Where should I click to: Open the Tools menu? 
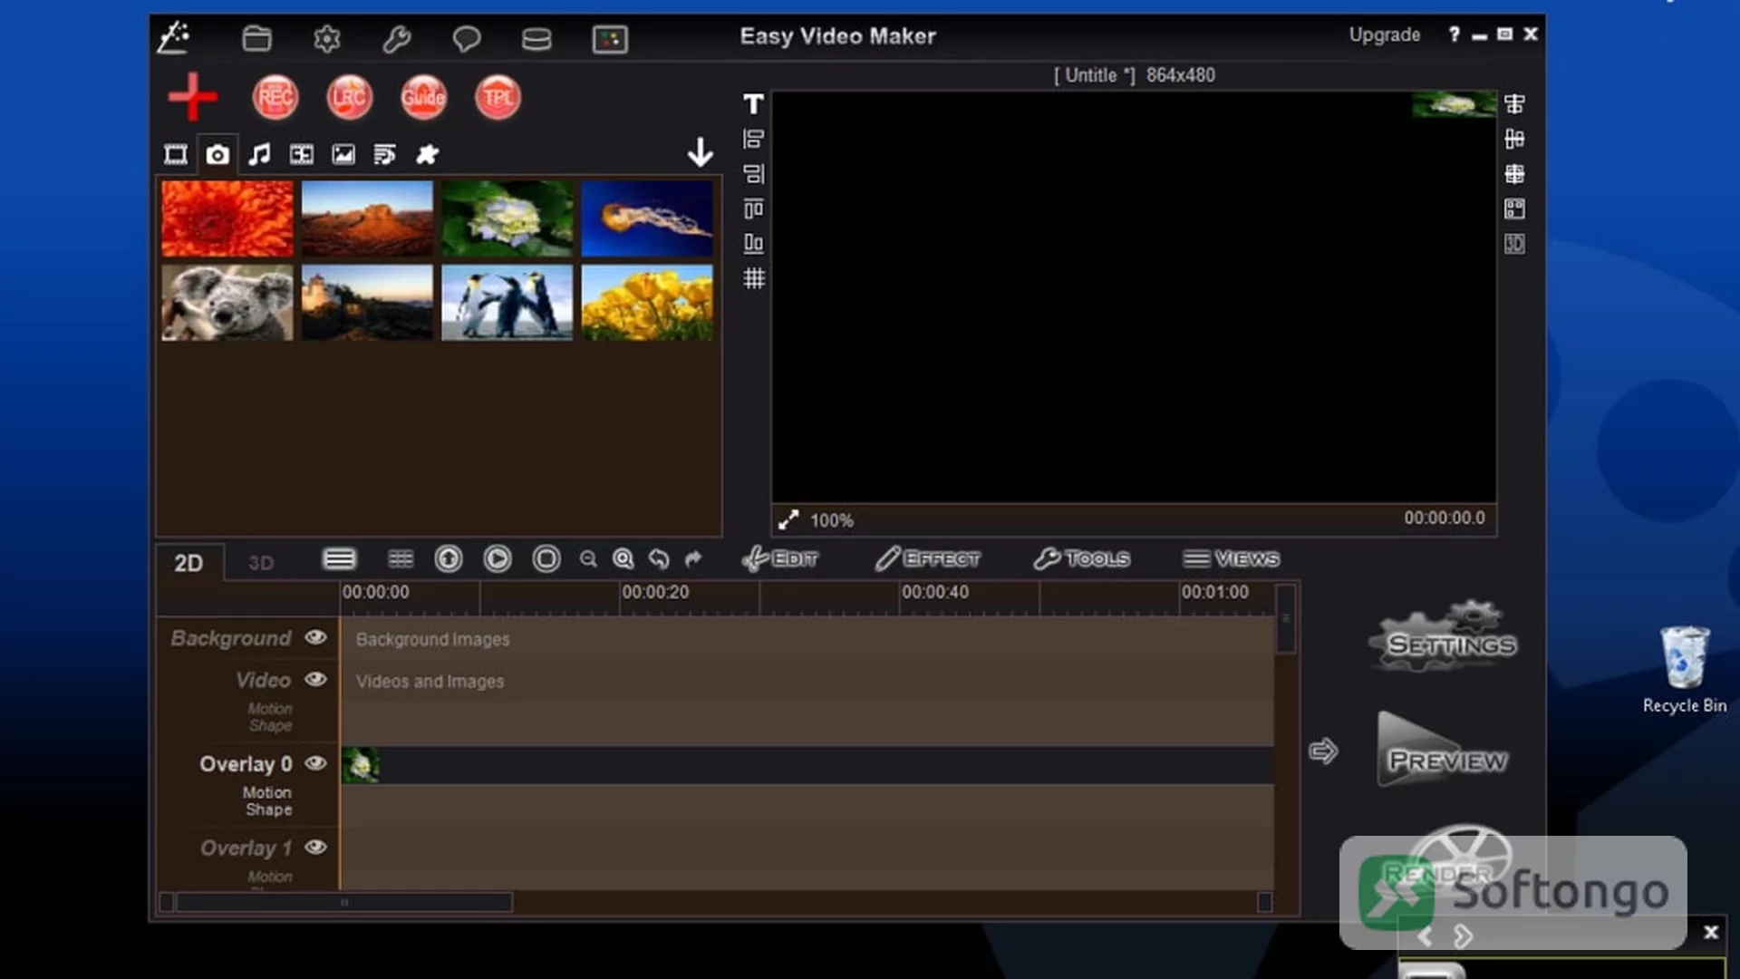pyautogui.click(x=1082, y=558)
